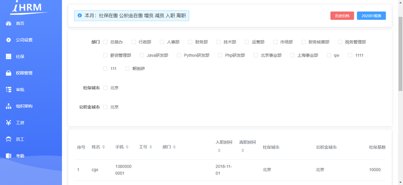The height and width of the screenshot is (185, 403).
Task: Click the 组织架构 hierarchy icon
Action: point(9,106)
